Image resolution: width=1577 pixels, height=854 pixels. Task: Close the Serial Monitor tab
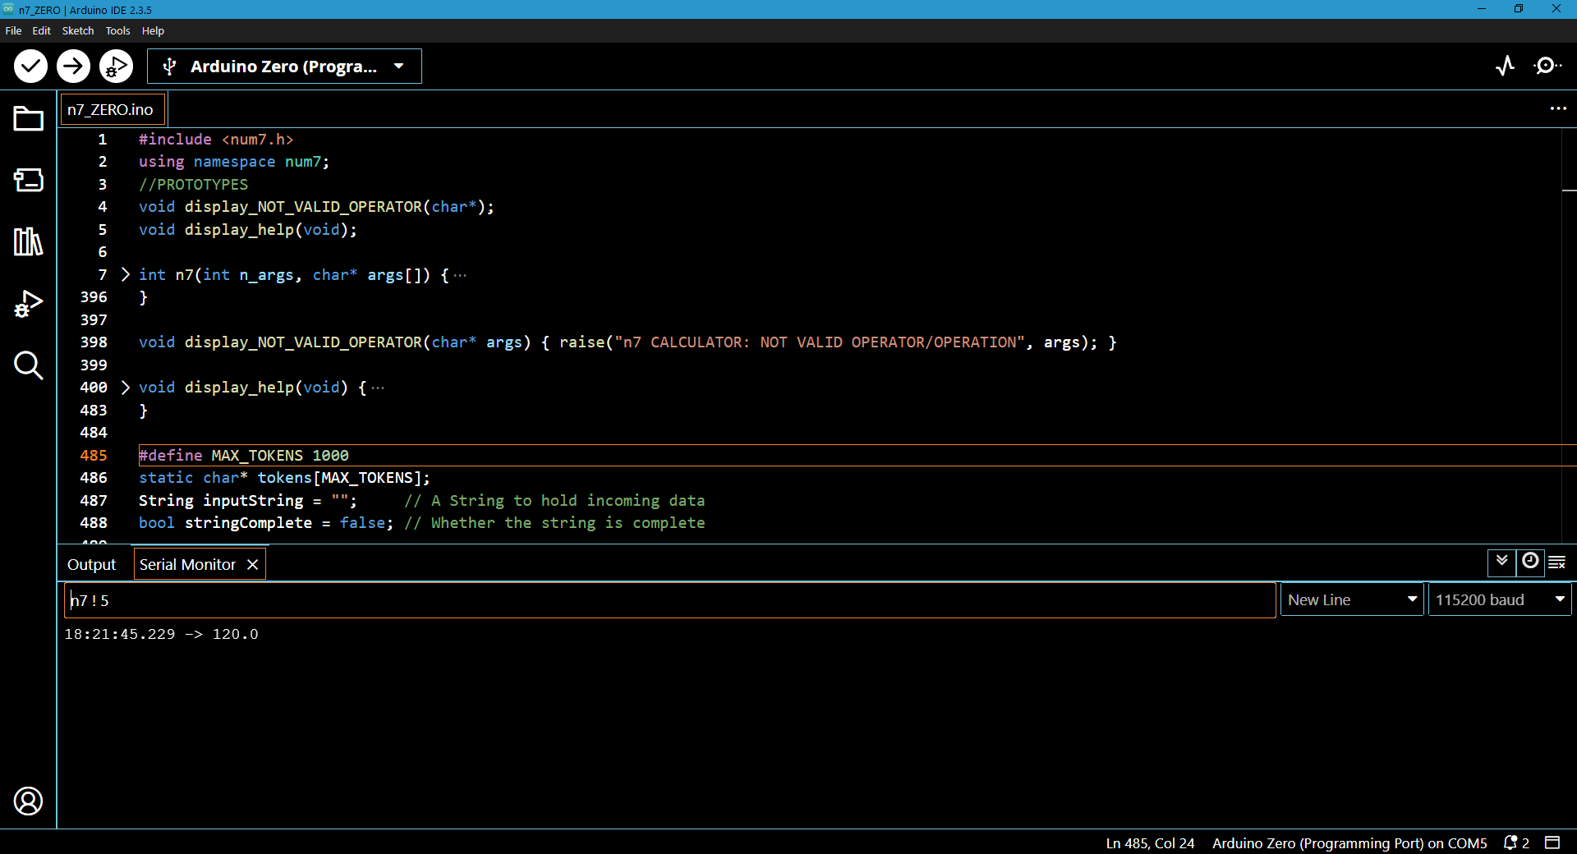pos(253,565)
